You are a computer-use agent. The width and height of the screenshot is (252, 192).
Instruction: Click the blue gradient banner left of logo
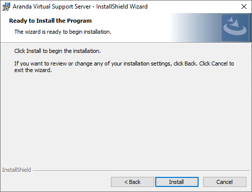(196, 28)
